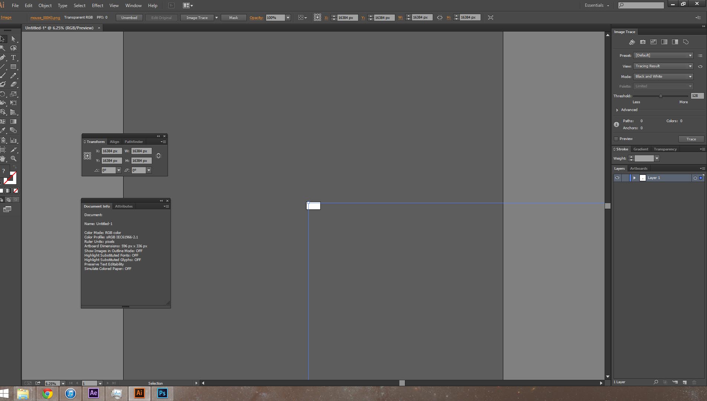
Task: Click the rotate angle field in Transform panel
Action: [109, 170]
